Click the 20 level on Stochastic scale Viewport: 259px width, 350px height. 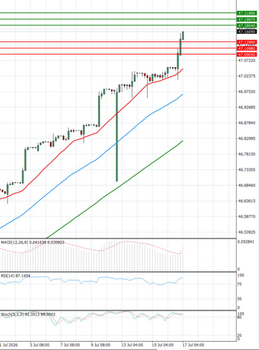(x=240, y=335)
